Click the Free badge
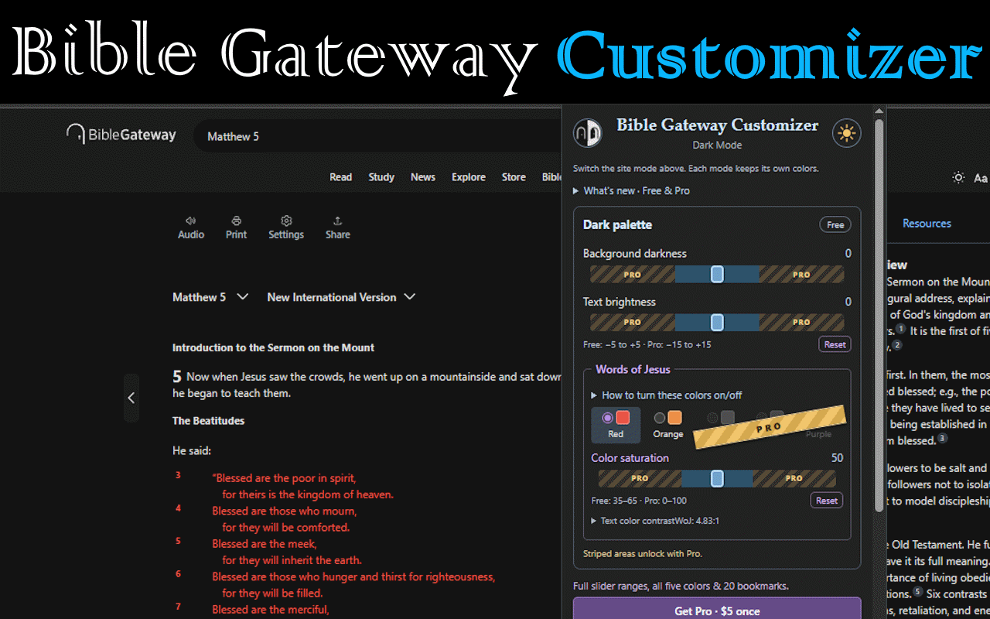The height and width of the screenshot is (619, 990). point(835,224)
